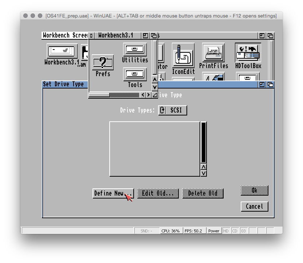Click the macOS zoom window button

(x=40, y=16)
